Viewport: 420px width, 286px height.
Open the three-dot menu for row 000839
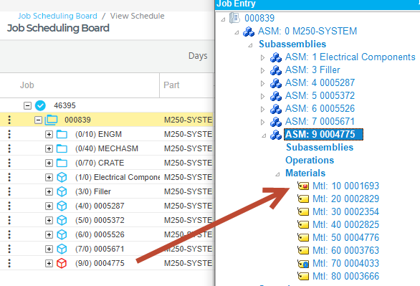(x=9, y=120)
